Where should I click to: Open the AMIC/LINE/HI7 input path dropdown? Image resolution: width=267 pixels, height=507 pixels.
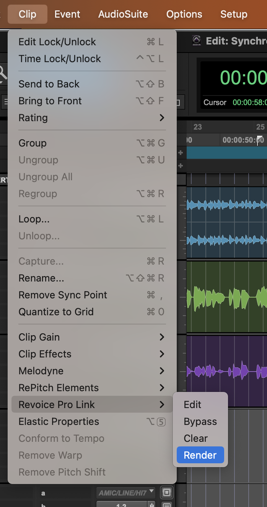click(x=126, y=492)
